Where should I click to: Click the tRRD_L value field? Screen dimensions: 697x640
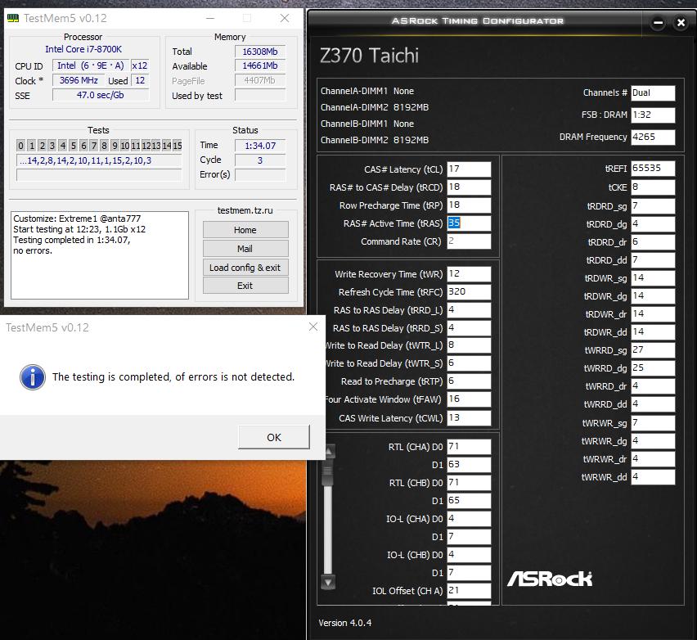pos(469,310)
